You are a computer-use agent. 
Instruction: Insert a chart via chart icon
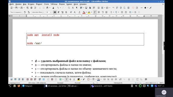coord(90,8)
